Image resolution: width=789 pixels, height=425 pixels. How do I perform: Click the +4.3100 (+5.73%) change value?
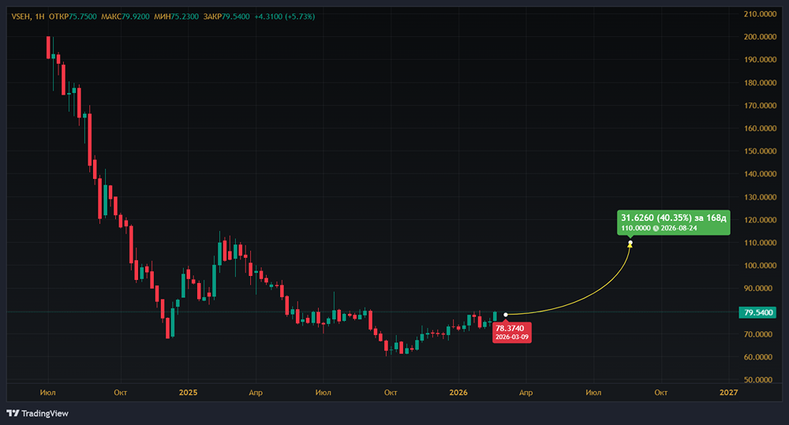click(x=285, y=17)
